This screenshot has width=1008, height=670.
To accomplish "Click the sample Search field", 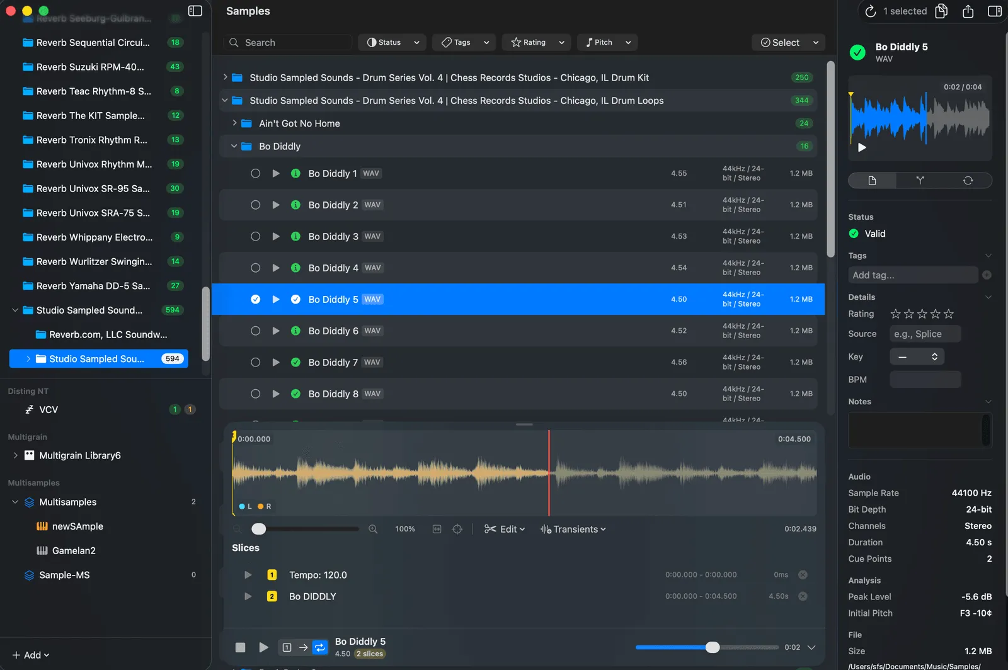I will click(x=288, y=42).
